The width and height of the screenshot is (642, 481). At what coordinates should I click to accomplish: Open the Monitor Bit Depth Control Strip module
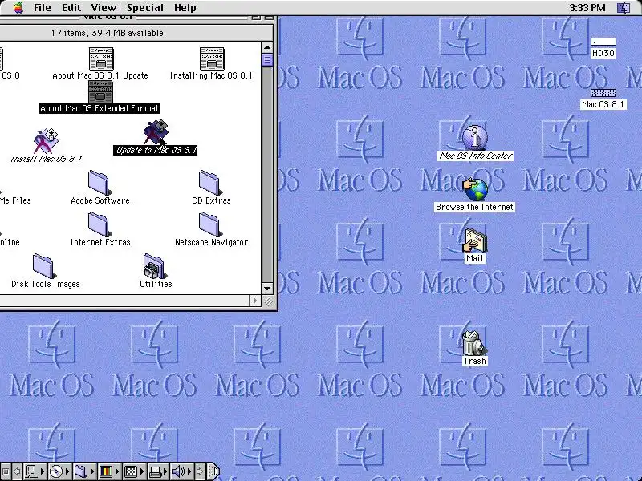[109, 471]
